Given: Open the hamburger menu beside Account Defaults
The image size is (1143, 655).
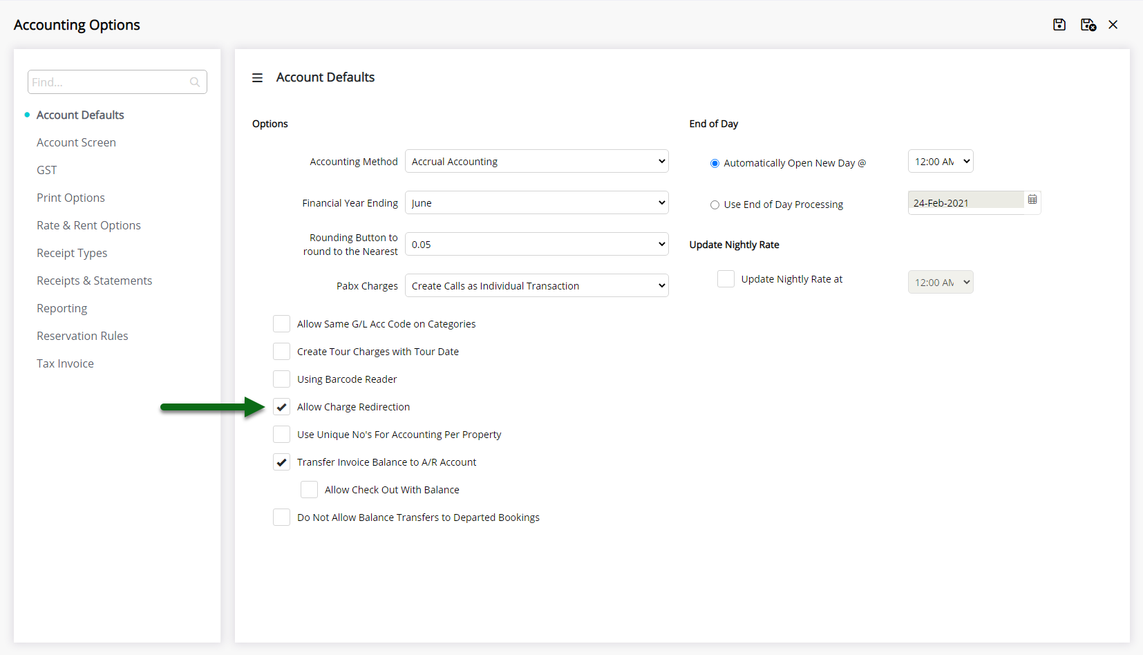Looking at the screenshot, I should 257,78.
